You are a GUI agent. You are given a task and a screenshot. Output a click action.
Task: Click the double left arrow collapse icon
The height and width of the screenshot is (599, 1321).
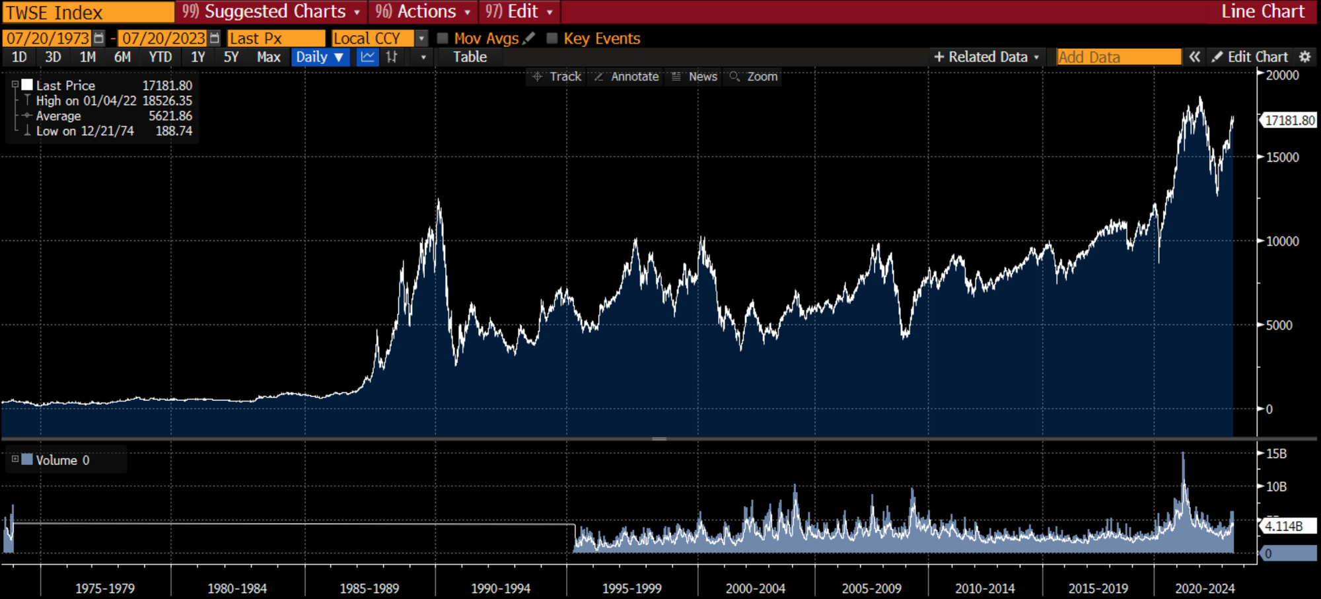coord(1195,57)
